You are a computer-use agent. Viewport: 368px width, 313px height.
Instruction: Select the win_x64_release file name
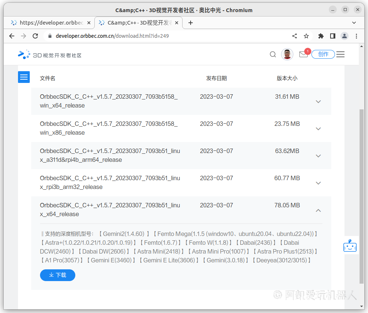click(x=109, y=101)
